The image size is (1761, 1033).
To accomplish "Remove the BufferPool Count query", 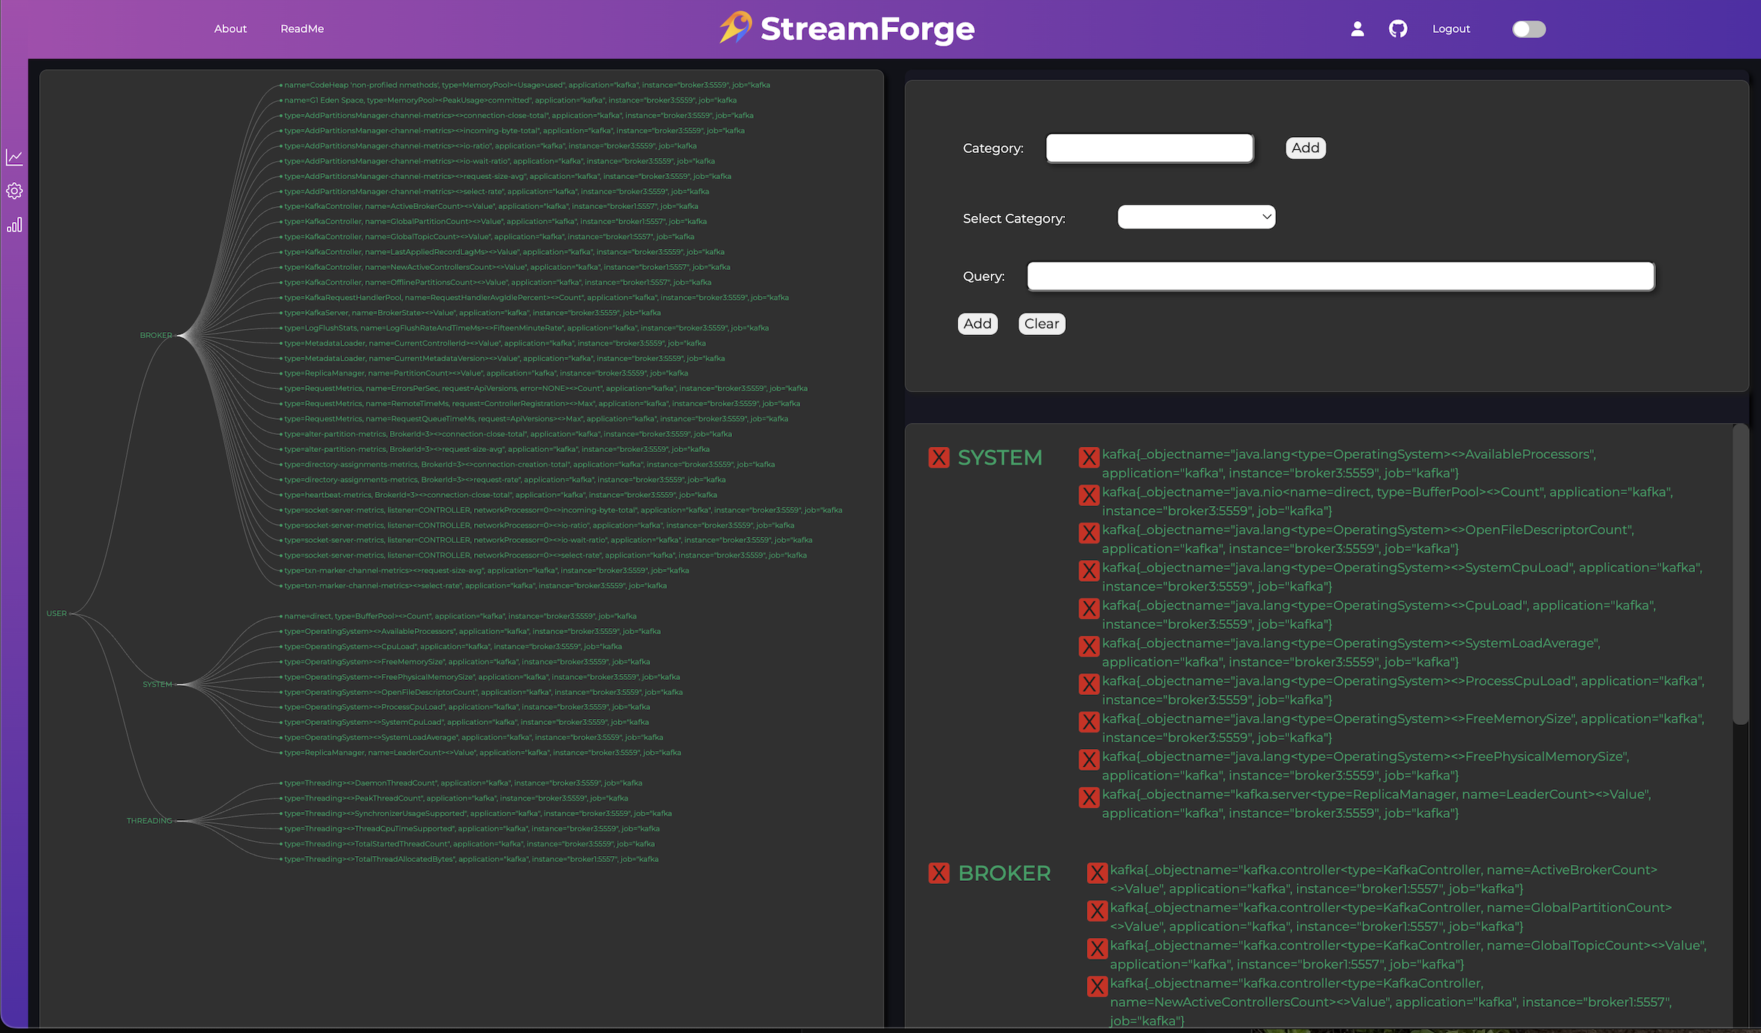I will click(x=1089, y=495).
